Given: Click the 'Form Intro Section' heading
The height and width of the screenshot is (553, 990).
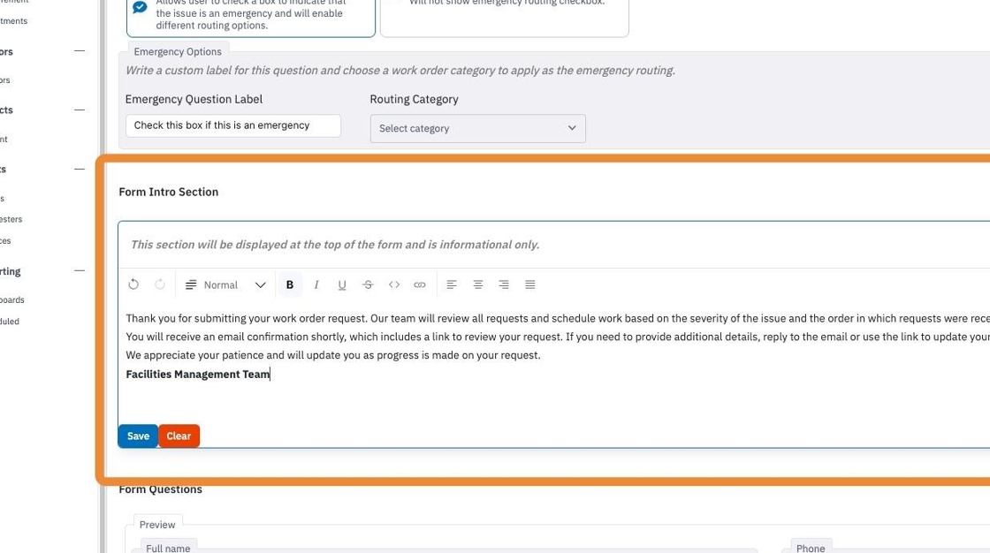Looking at the screenshot, I should (169, 192).
